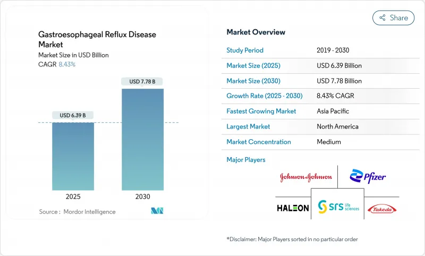Click the Johnson & Johnson logo

(306, 177)
